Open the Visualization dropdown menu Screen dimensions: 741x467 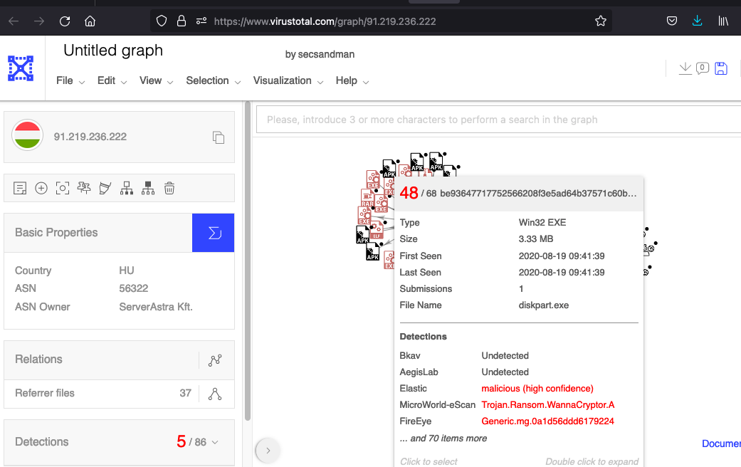(x=289, y=81)
